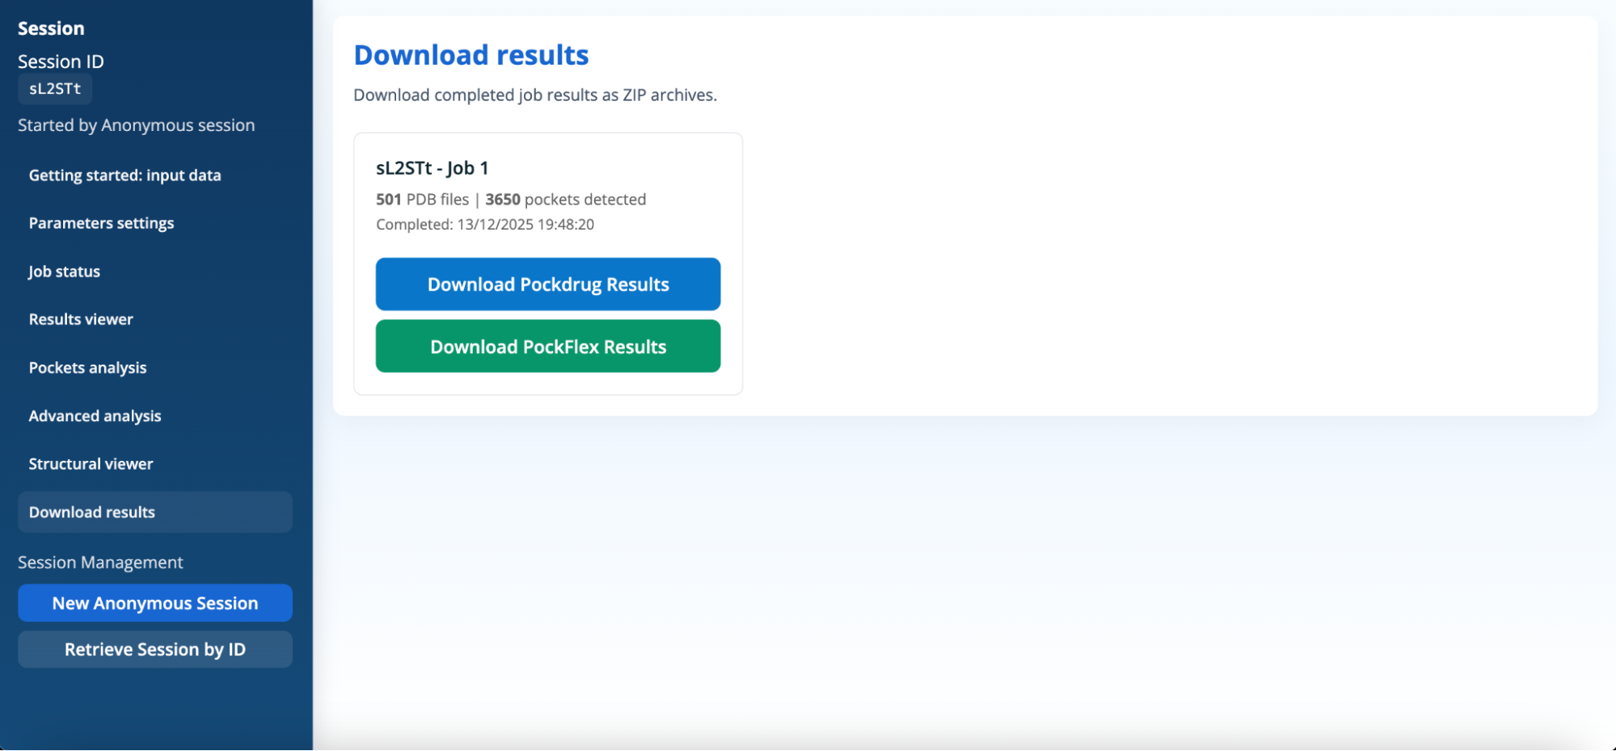Select Download results in sidebar
The image size is (1616, 751).
tap(154, 513)
